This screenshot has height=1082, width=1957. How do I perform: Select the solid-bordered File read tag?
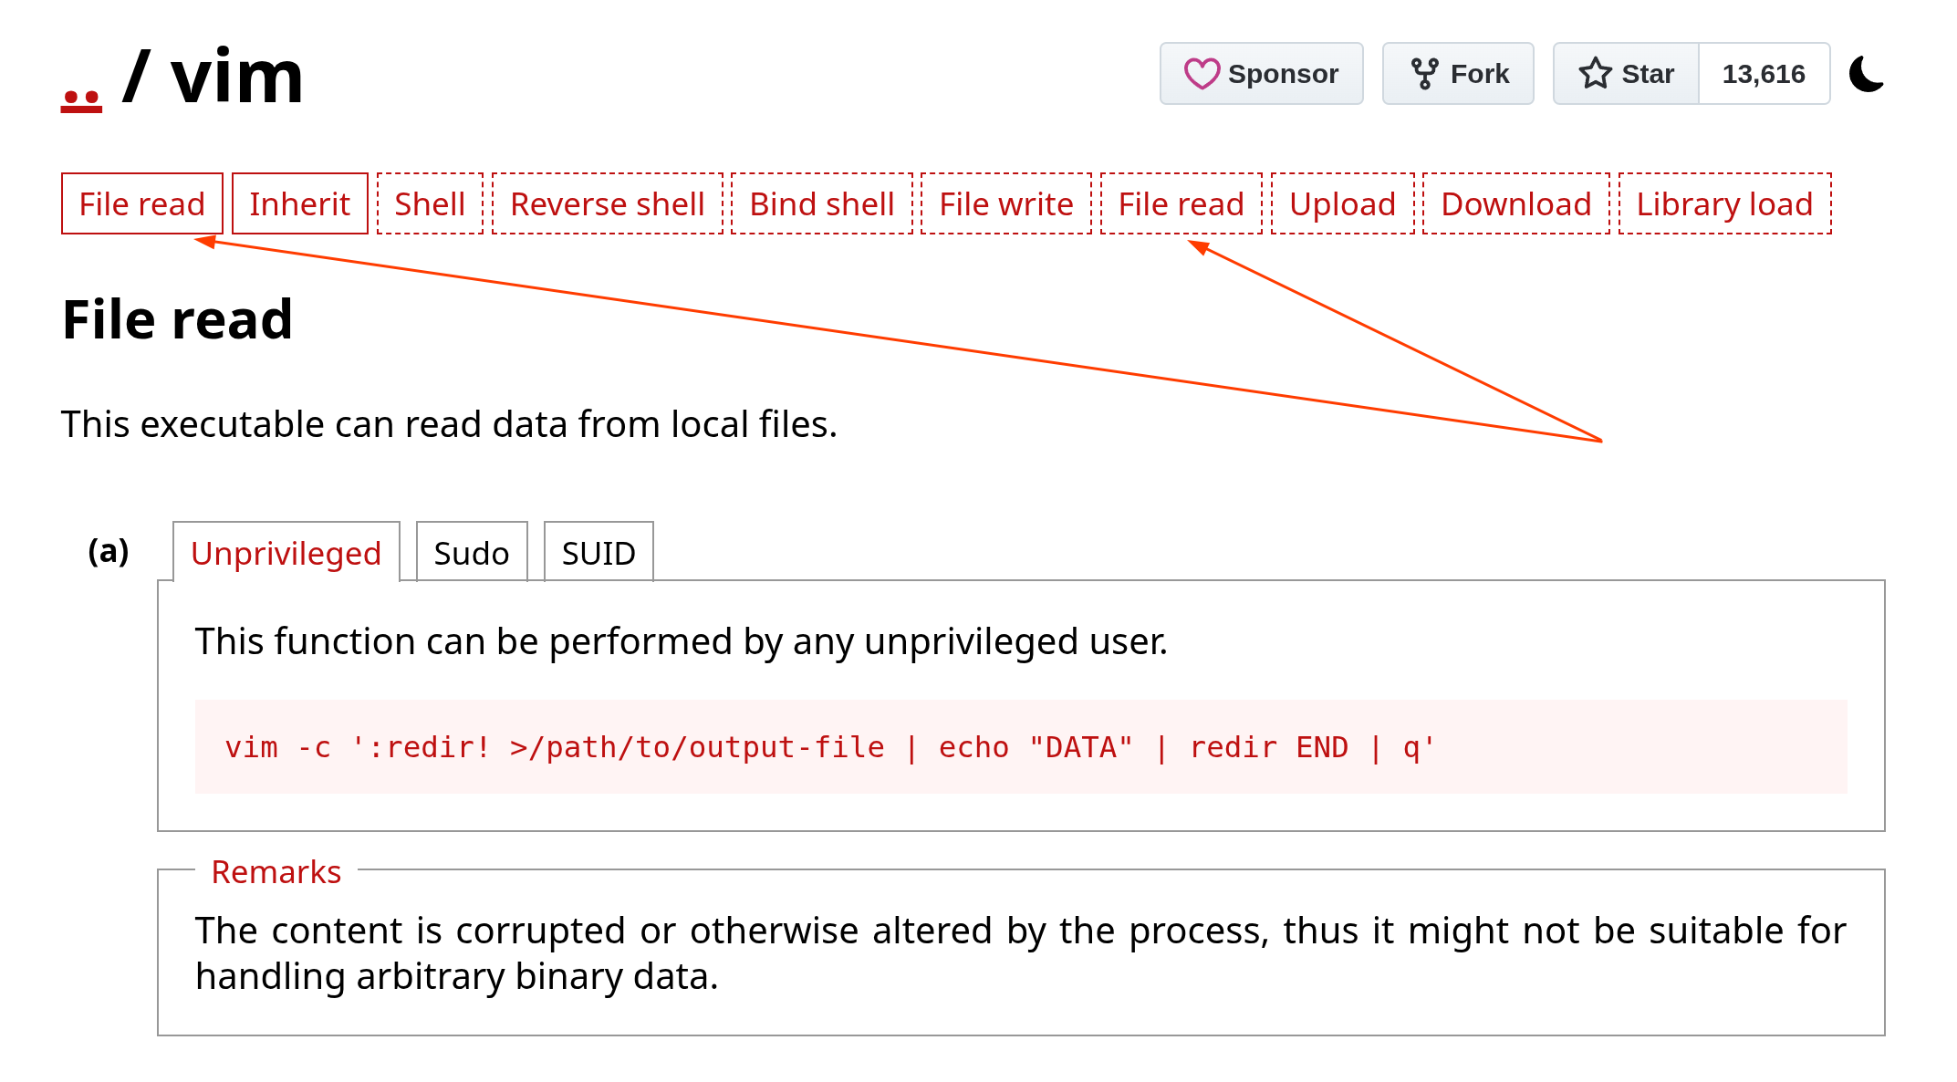tap(142, 203)
